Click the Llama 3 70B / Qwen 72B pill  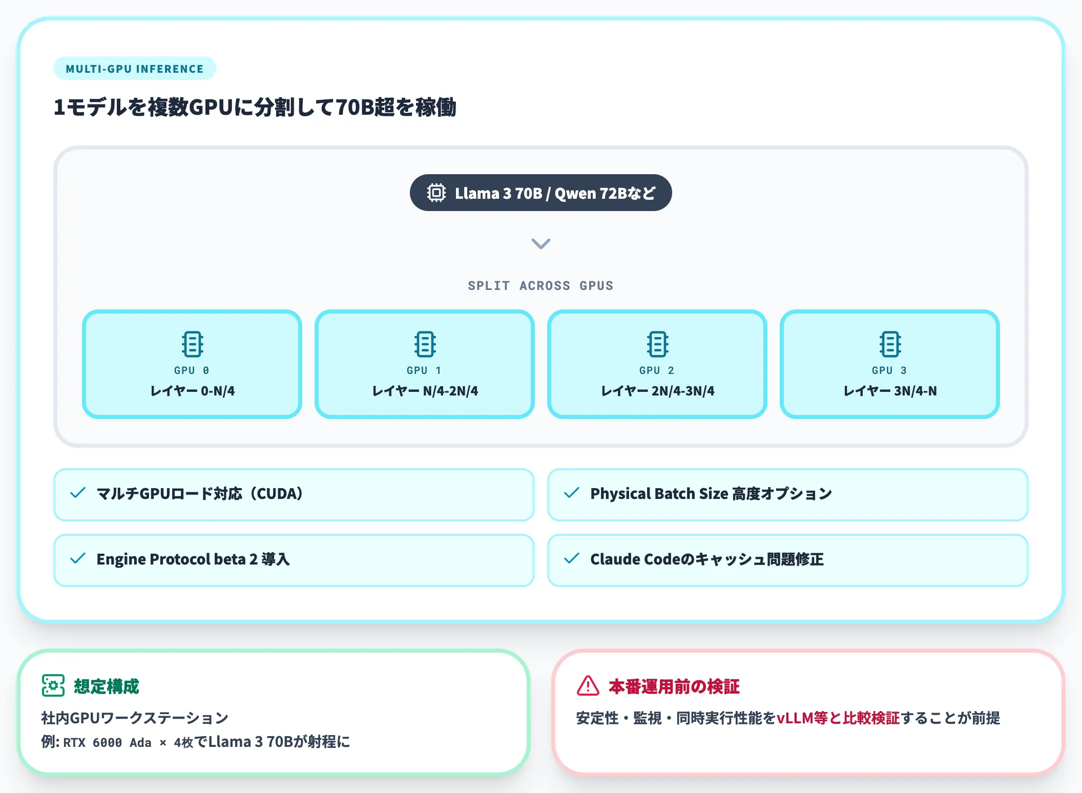(x=541, y=193)
